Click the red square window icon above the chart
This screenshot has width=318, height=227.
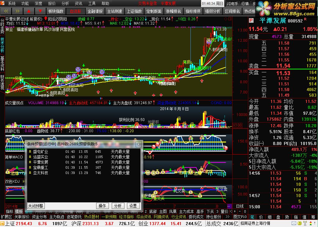[230, 19]
